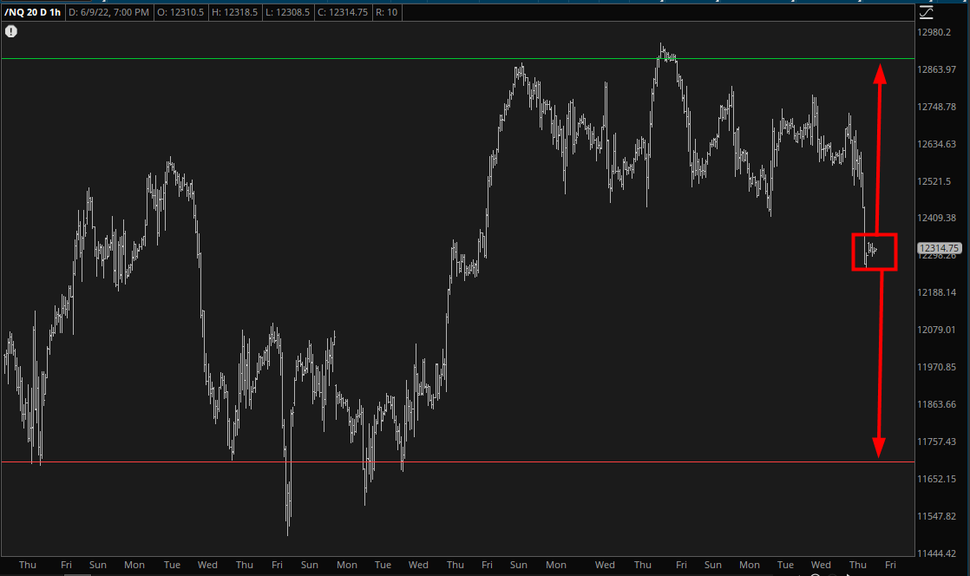970x576 pixels.
Task: Click the current price bubble 12314.75
Action: coord(938,248)
